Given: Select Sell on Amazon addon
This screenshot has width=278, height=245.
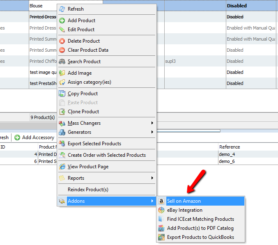Looking at the screenshot, I should coord(201,201).
